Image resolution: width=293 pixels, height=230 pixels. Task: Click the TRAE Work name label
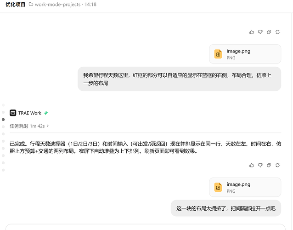point(30,113)
